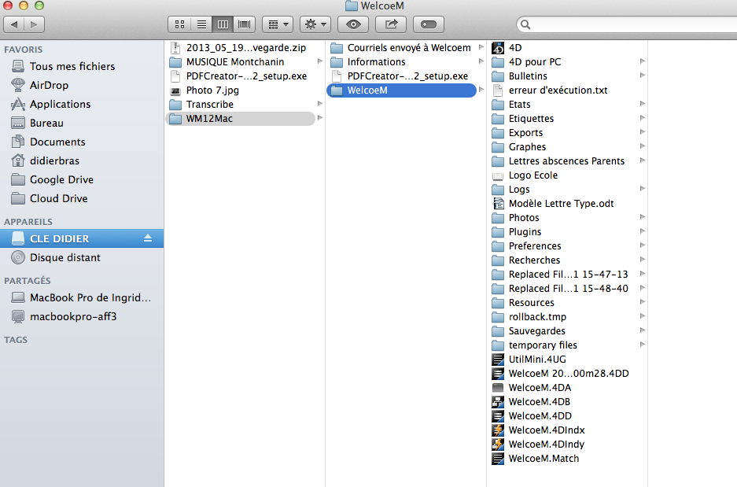The width and height of the screenshot is (737, 487).
Task: Expand the Etats folder arrow
Action: tap(643, 103)
